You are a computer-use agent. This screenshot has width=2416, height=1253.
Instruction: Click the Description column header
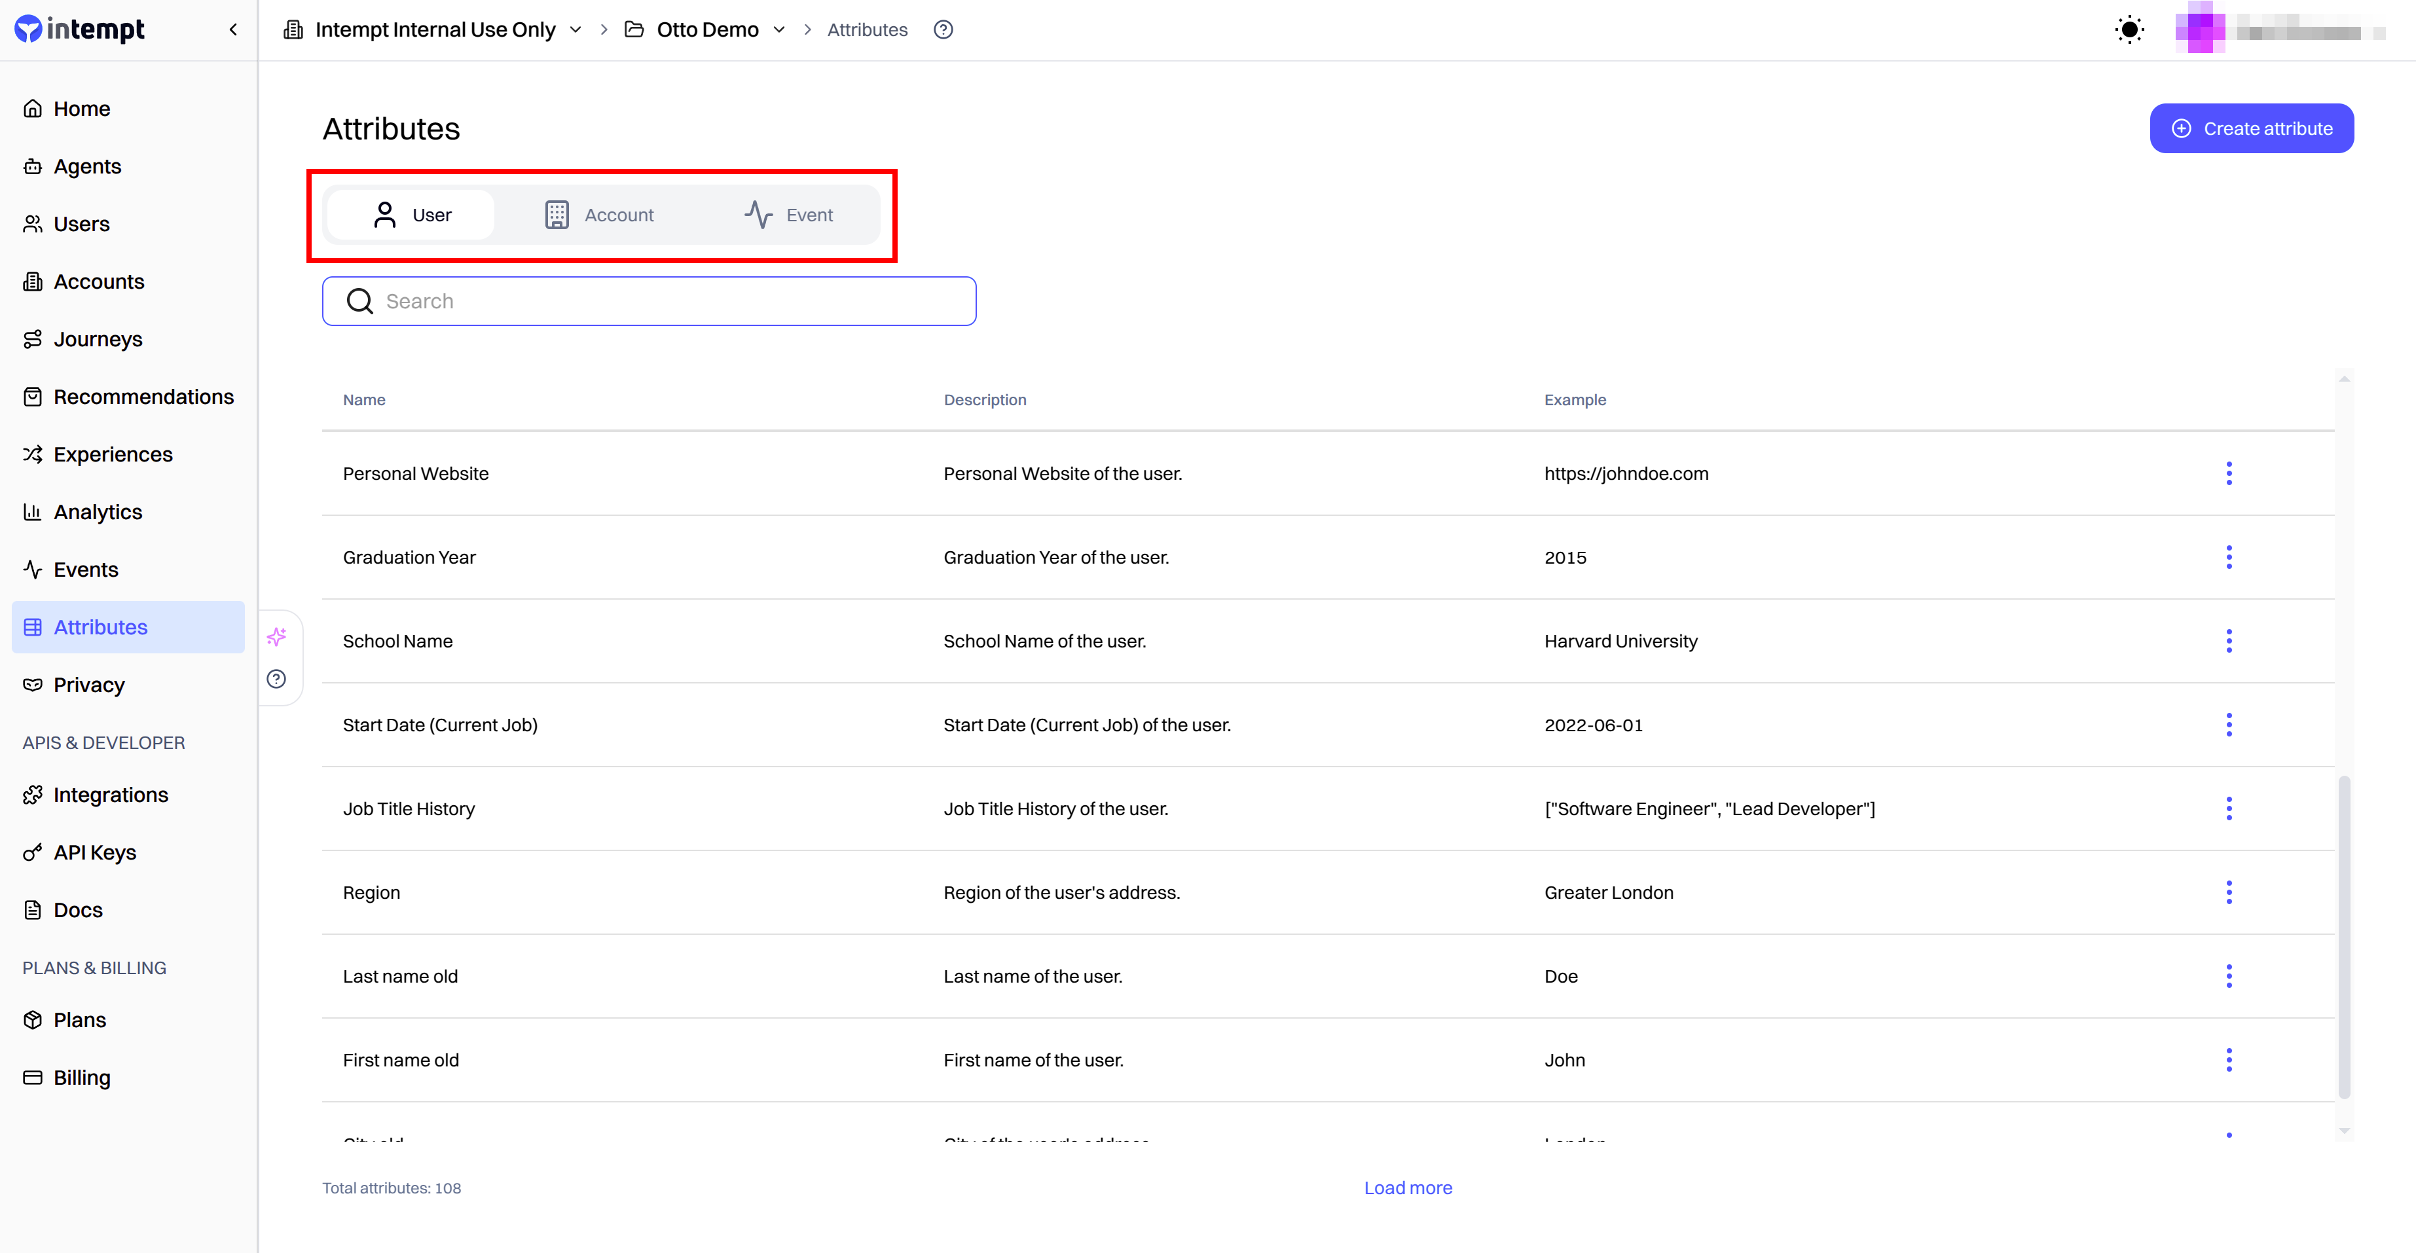[985, 399]
